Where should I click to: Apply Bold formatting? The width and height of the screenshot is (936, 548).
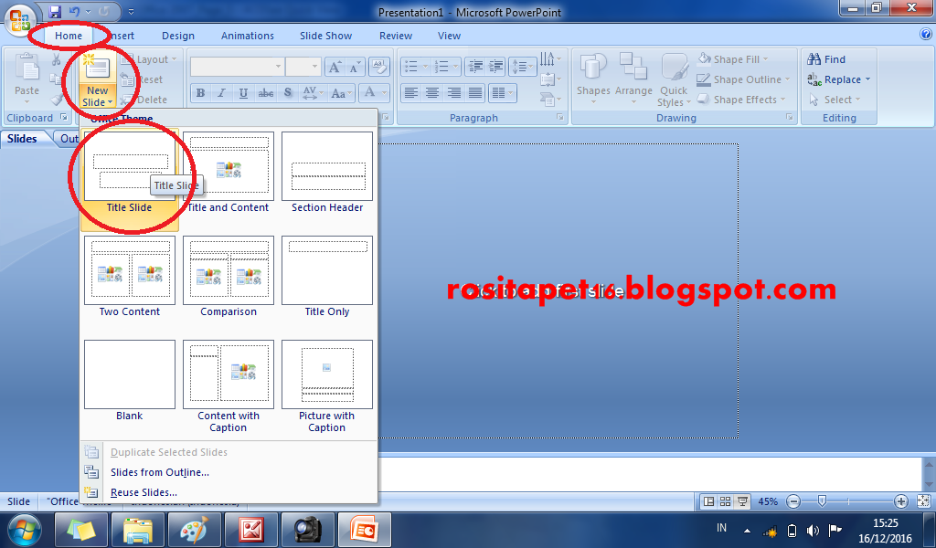(x=200, y=93)
